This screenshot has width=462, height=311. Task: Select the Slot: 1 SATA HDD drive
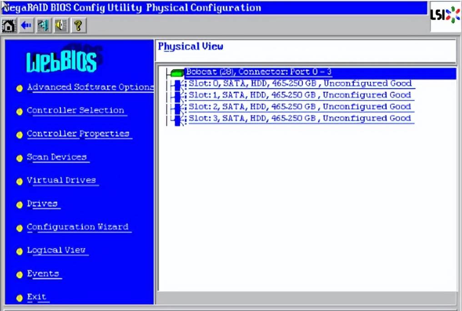(299, 95)
